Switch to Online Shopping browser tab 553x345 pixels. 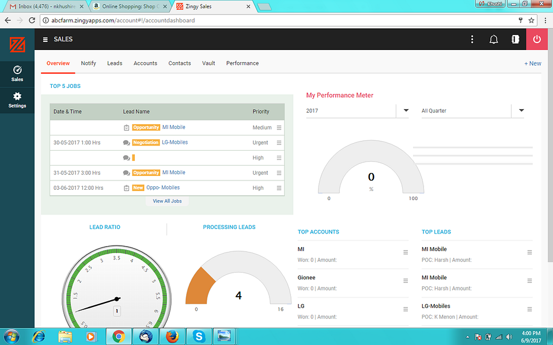130,6
